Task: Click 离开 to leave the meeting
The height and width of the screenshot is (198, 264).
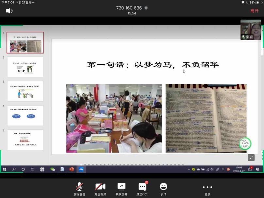Action: pos(255,11)
